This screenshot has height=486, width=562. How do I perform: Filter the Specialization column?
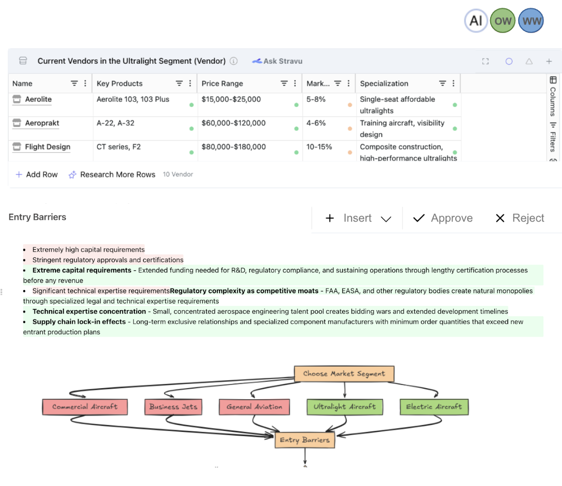click(x=443, y=83)
